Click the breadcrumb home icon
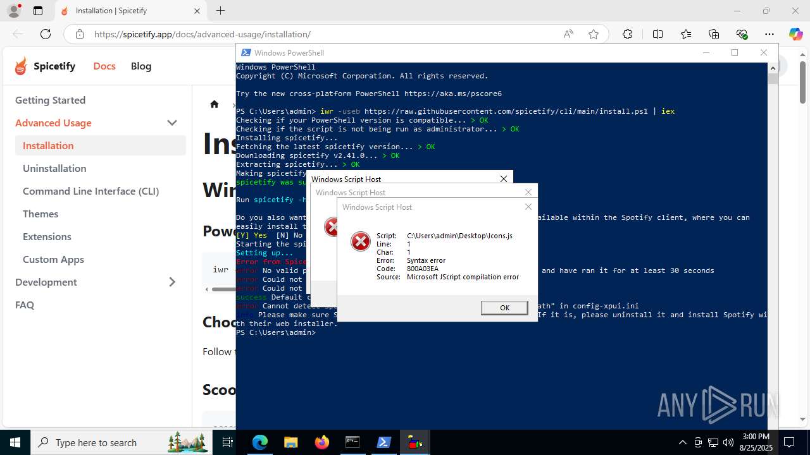The height and width of the screenshot is (455, 810). coord(215,104)
